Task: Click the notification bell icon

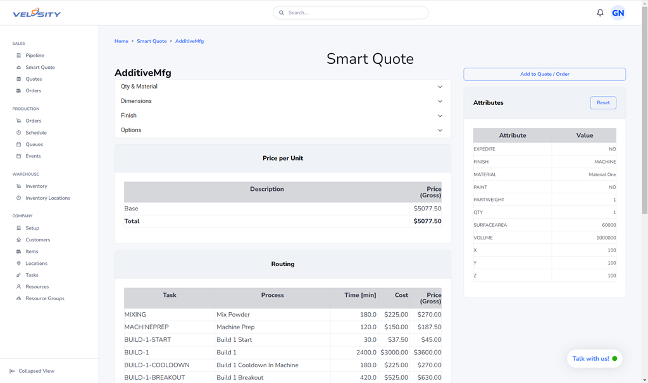Action: point(600,13)
